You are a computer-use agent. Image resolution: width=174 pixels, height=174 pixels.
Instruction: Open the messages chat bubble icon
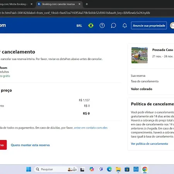coord(113,26)
